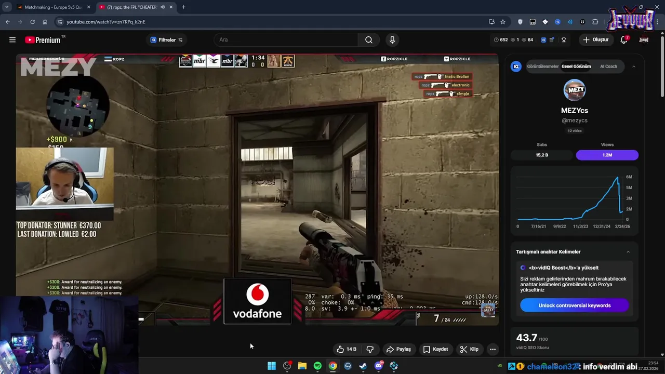Image resolution: width=665 pixels, height=374 pixels.
Task: Collapse Tartışmalı anahtar Kelimeler section
Action: [628, 252]
